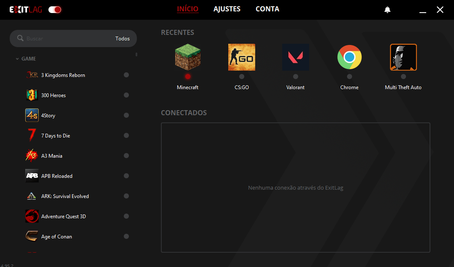Open Multi Theft Auto icon in Recentes
This screenshot has width=454, height=267.
(x=403, y=57)
